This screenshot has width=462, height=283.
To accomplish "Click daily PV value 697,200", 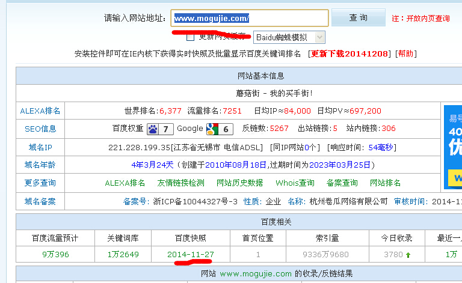I will [365, 111].
